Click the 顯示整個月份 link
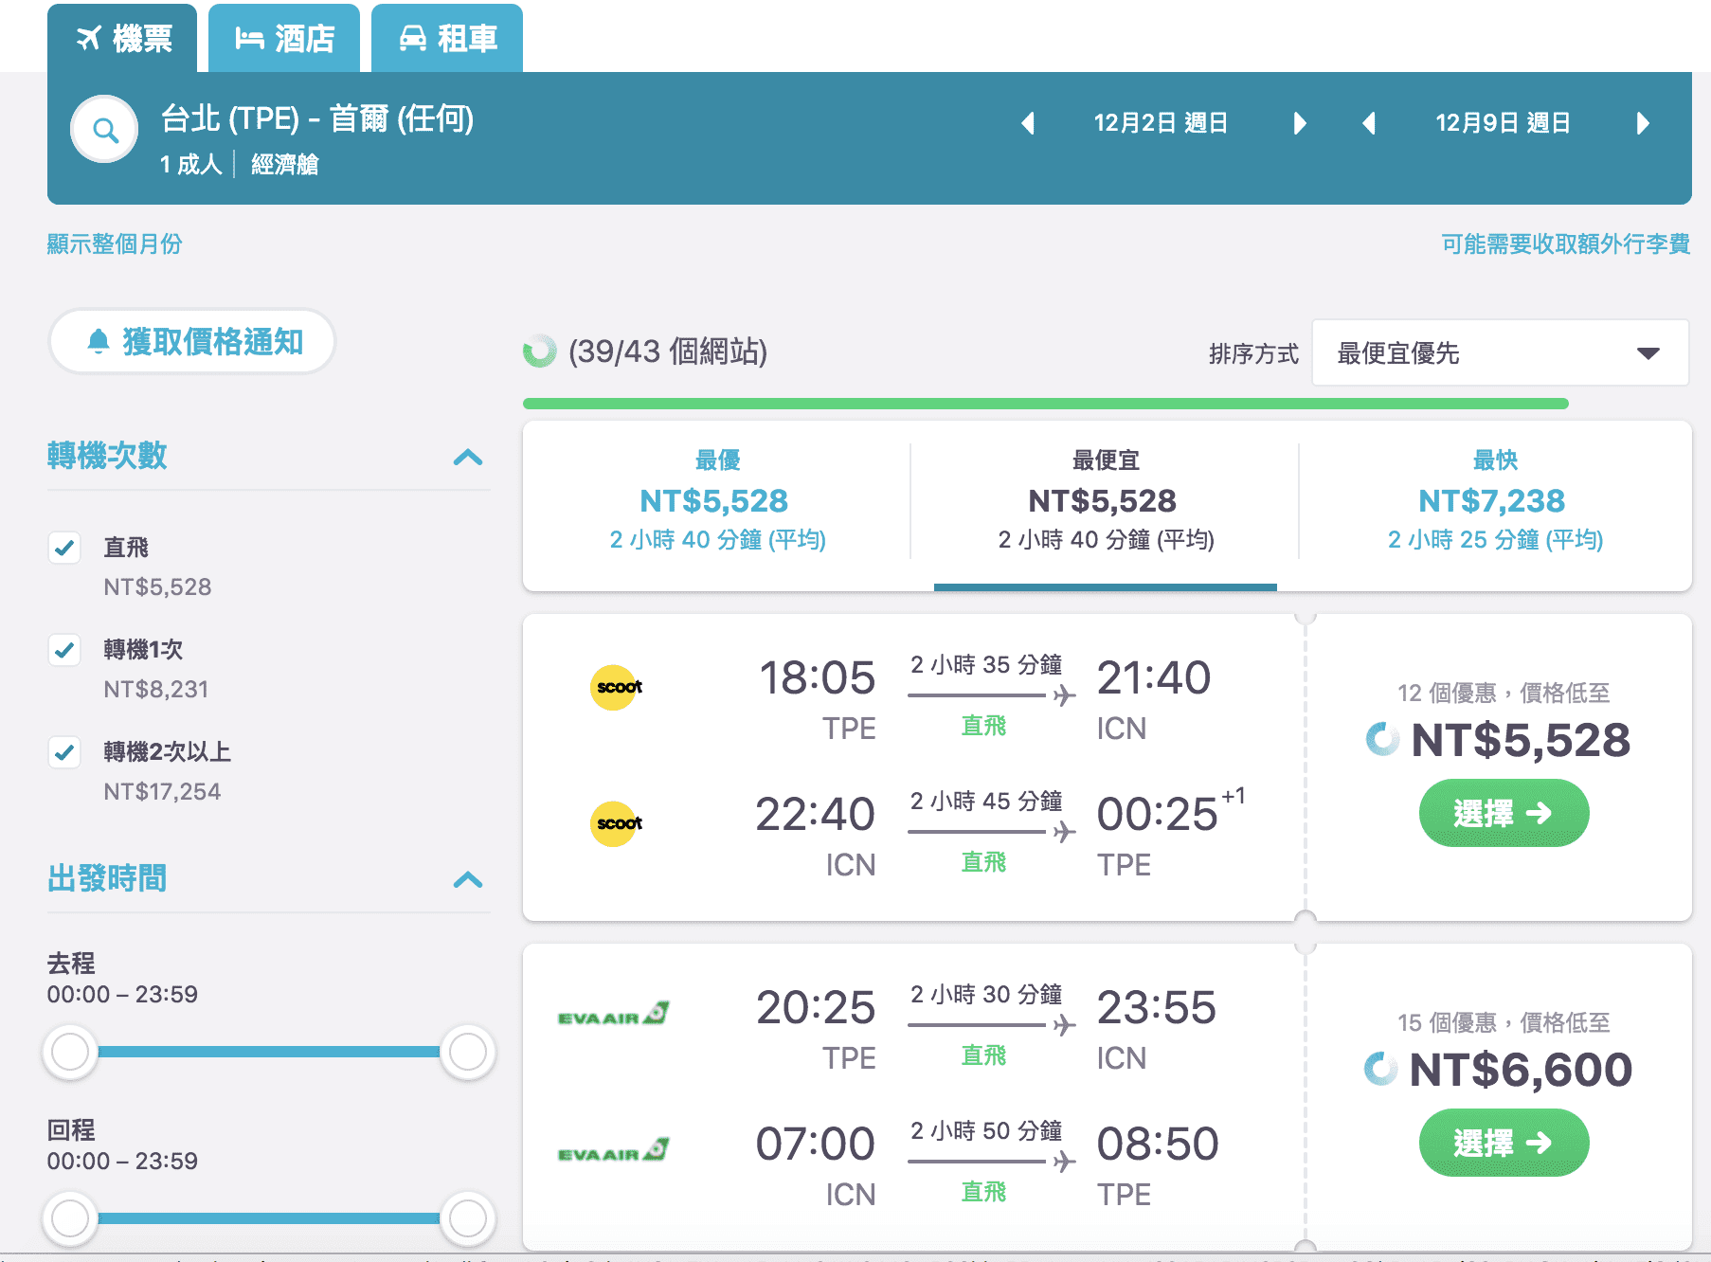 [x=114, y=244]
